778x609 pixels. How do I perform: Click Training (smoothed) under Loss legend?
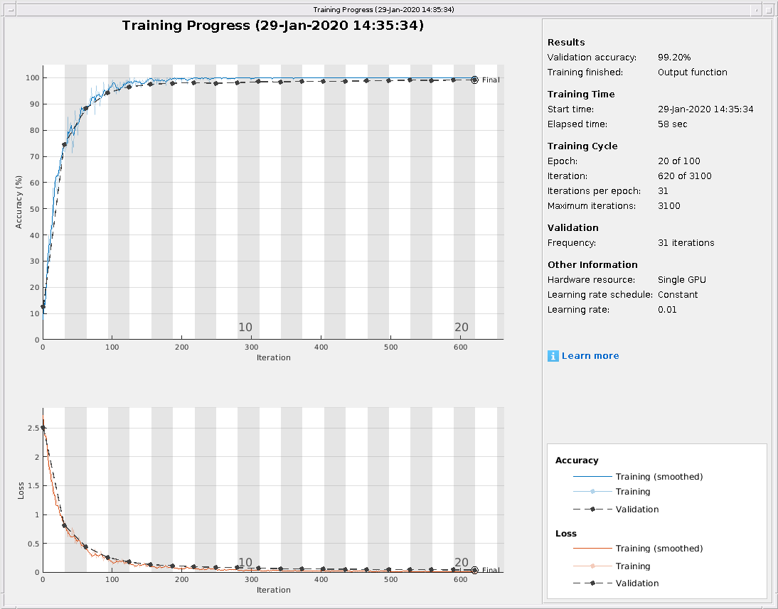(659, 549)
